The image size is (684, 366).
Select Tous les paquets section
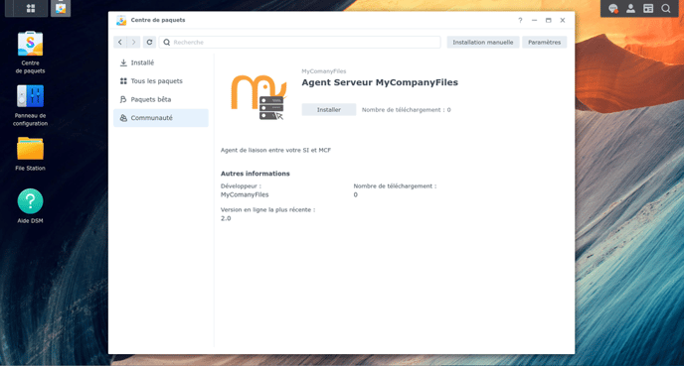point(161,81)
